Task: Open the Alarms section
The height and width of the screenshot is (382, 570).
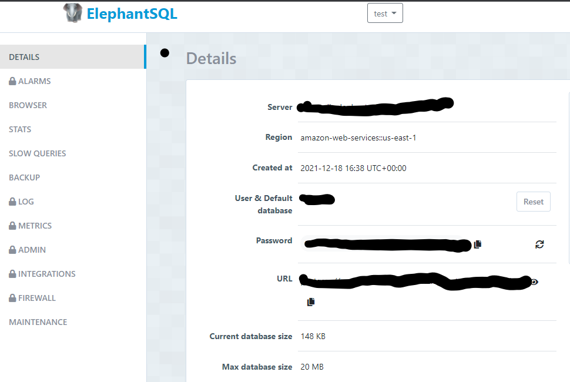Action: pyautogui.click(x=34, y=81)
